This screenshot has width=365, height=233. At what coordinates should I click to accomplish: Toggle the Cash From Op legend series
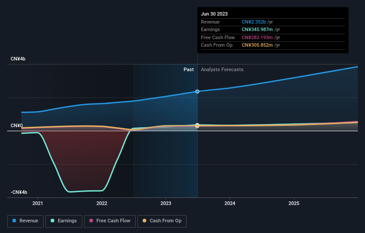tap(162, 221)
